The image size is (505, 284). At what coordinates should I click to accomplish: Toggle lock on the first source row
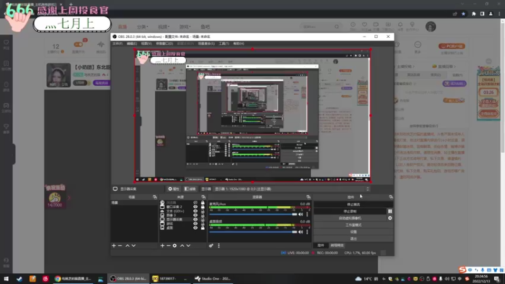[203, 203]
